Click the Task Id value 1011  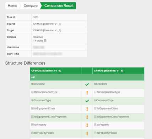(36, 17)
